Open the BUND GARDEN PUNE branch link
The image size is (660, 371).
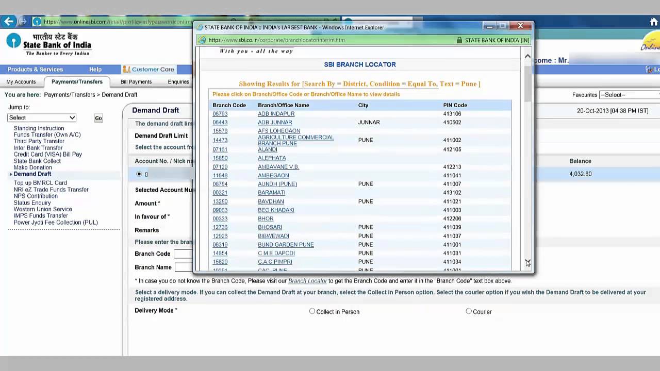coord(286,245)
